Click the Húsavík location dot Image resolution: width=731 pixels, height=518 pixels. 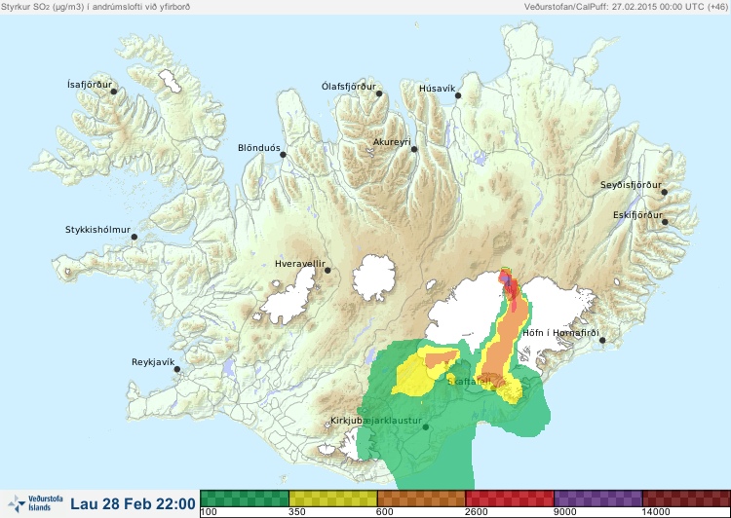(458, 95)
